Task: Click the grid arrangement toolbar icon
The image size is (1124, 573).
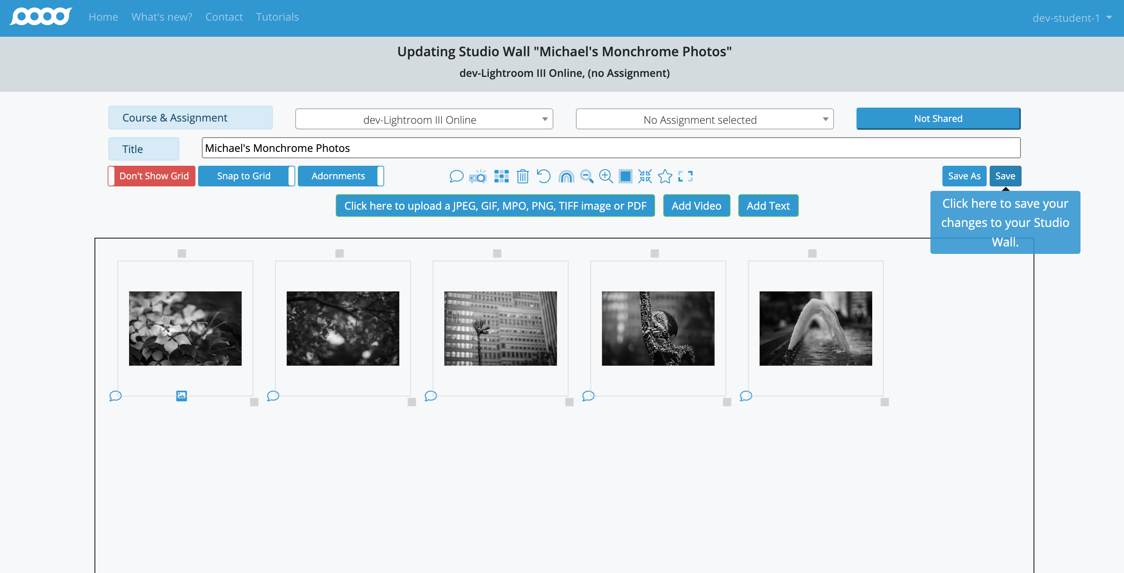Action: pos(501,176)
